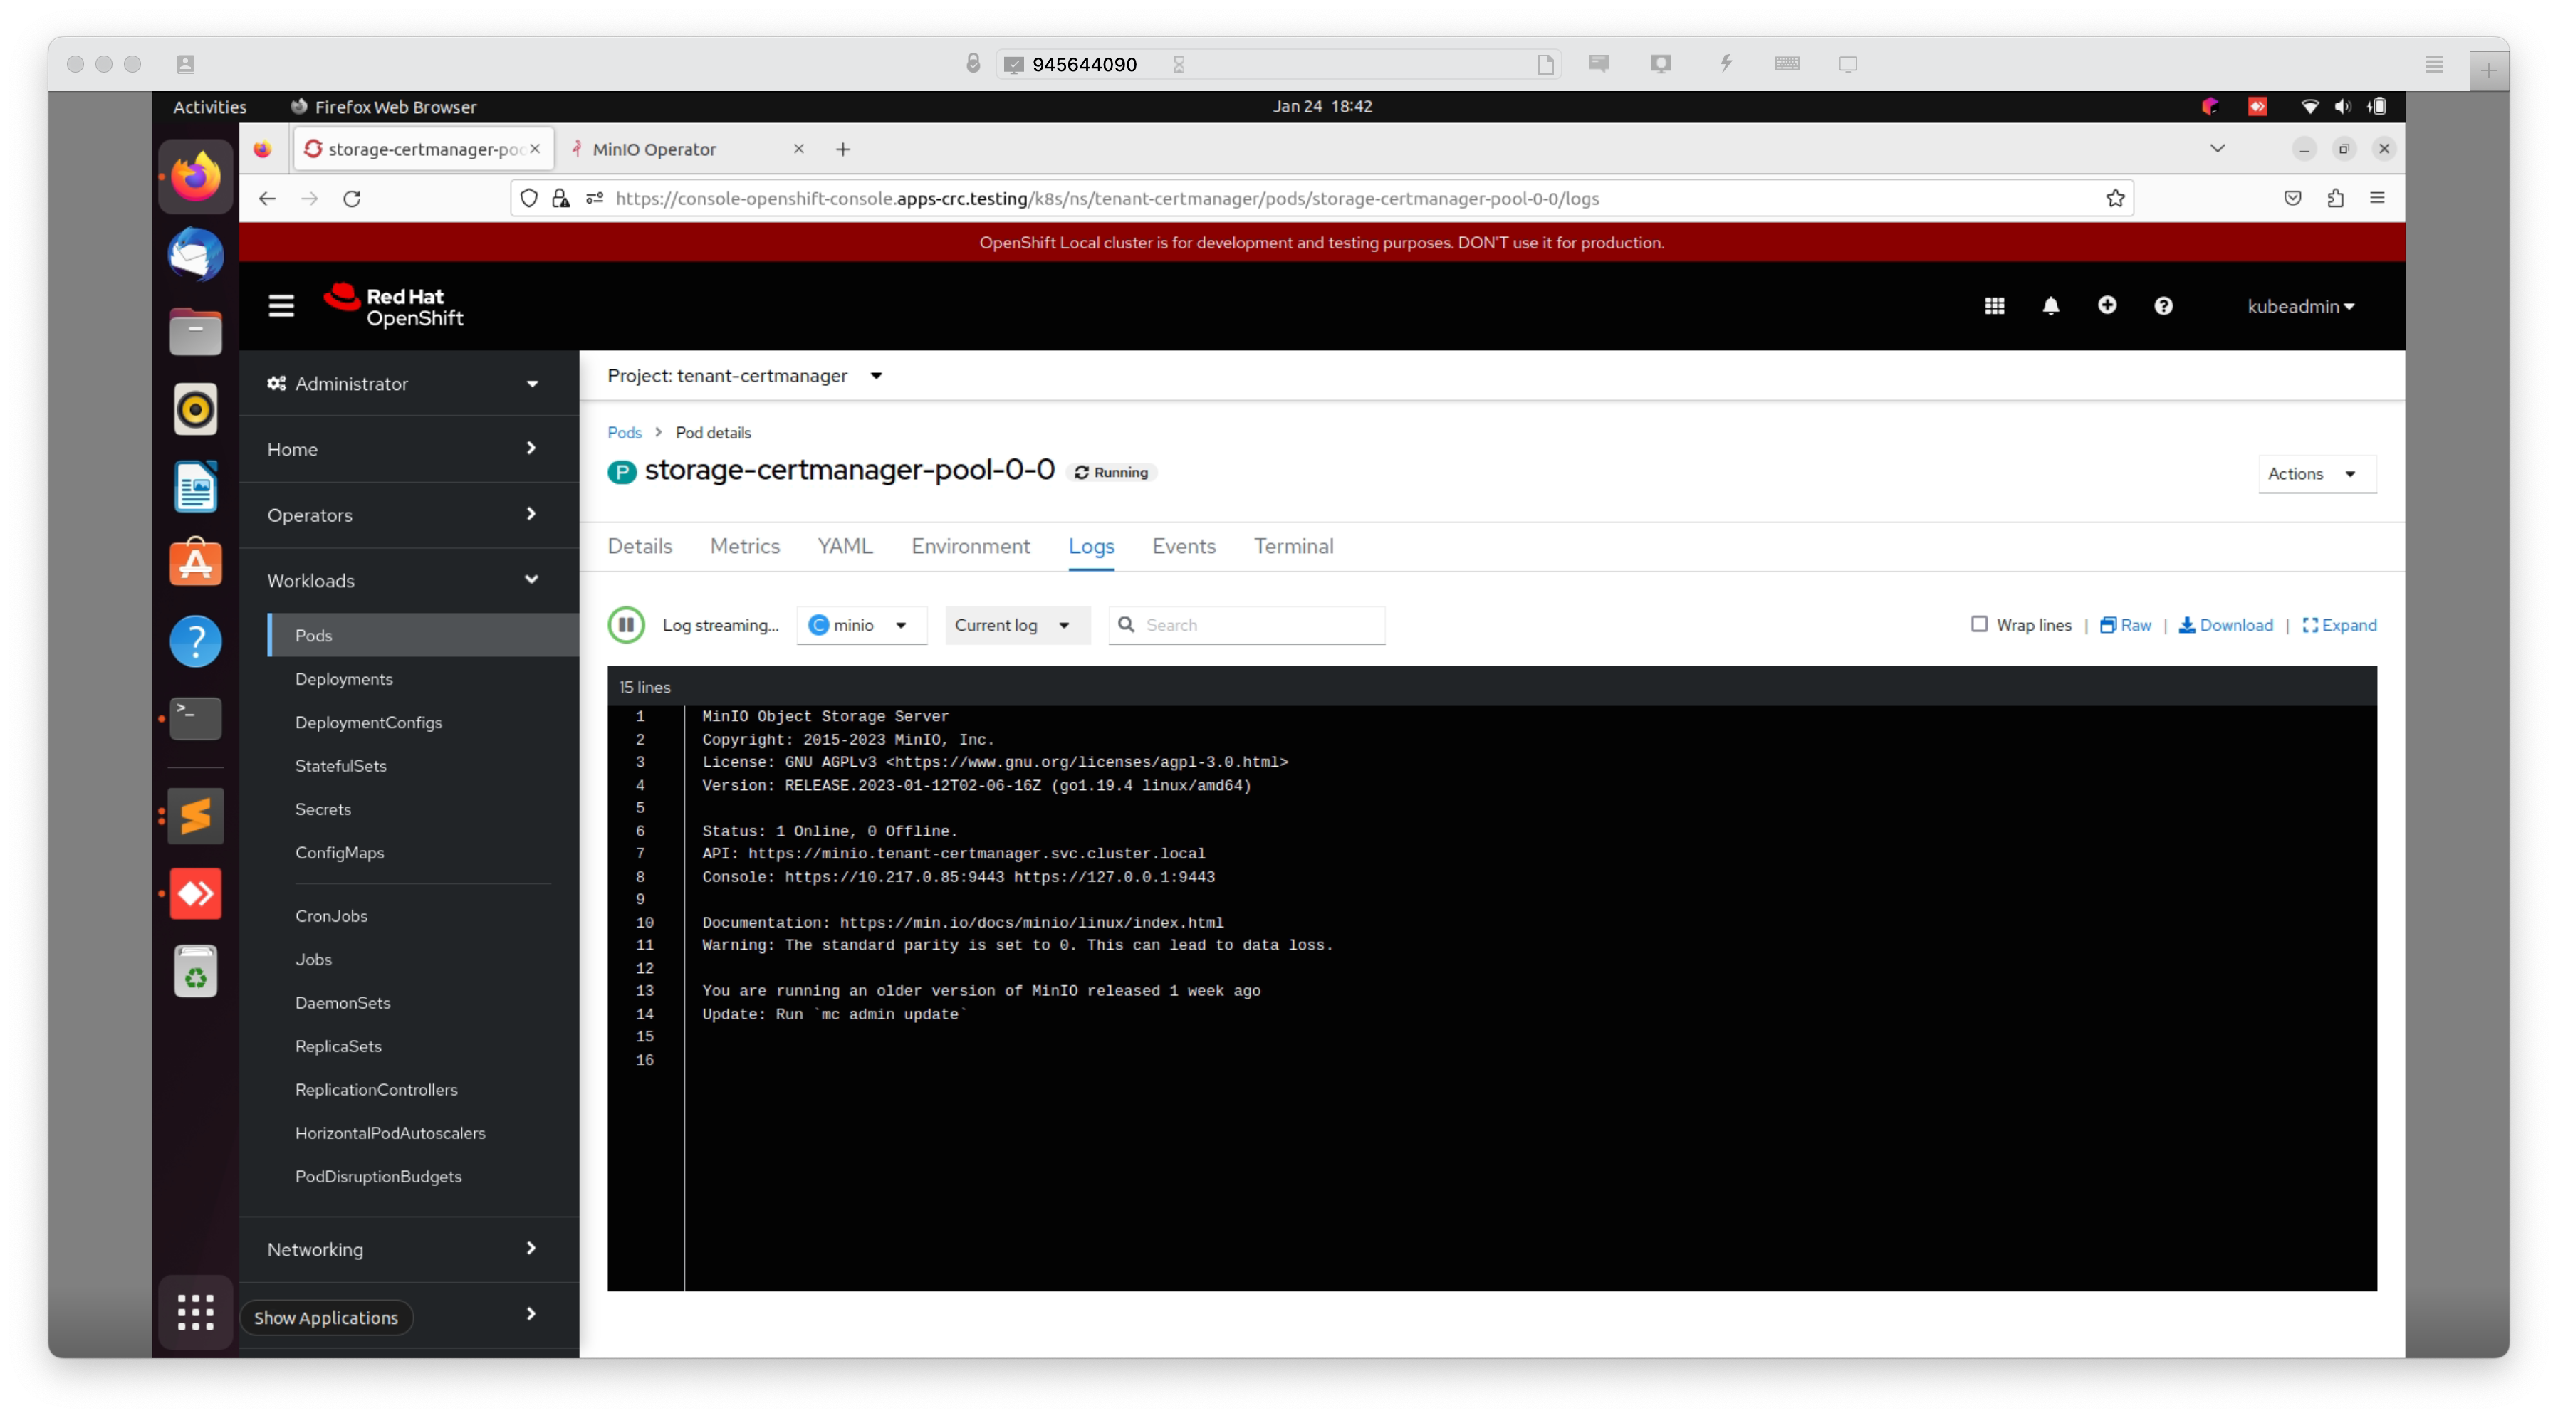Launch Firefox from the dock
The width and height of the screenshot is (2558, 1418).
pyautogui.click(x=196, y=177)
